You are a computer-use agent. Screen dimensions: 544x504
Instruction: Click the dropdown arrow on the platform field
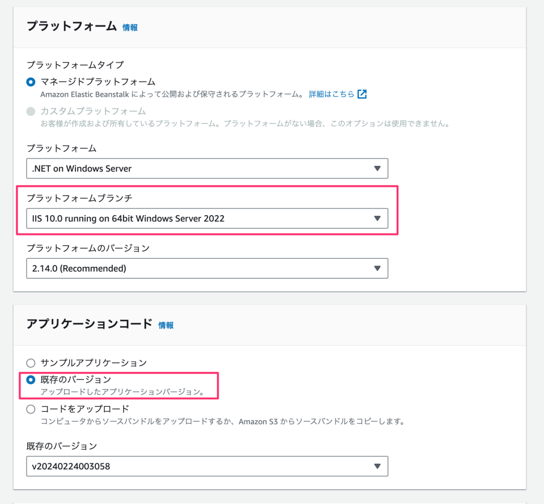click(x=378, y=168)
